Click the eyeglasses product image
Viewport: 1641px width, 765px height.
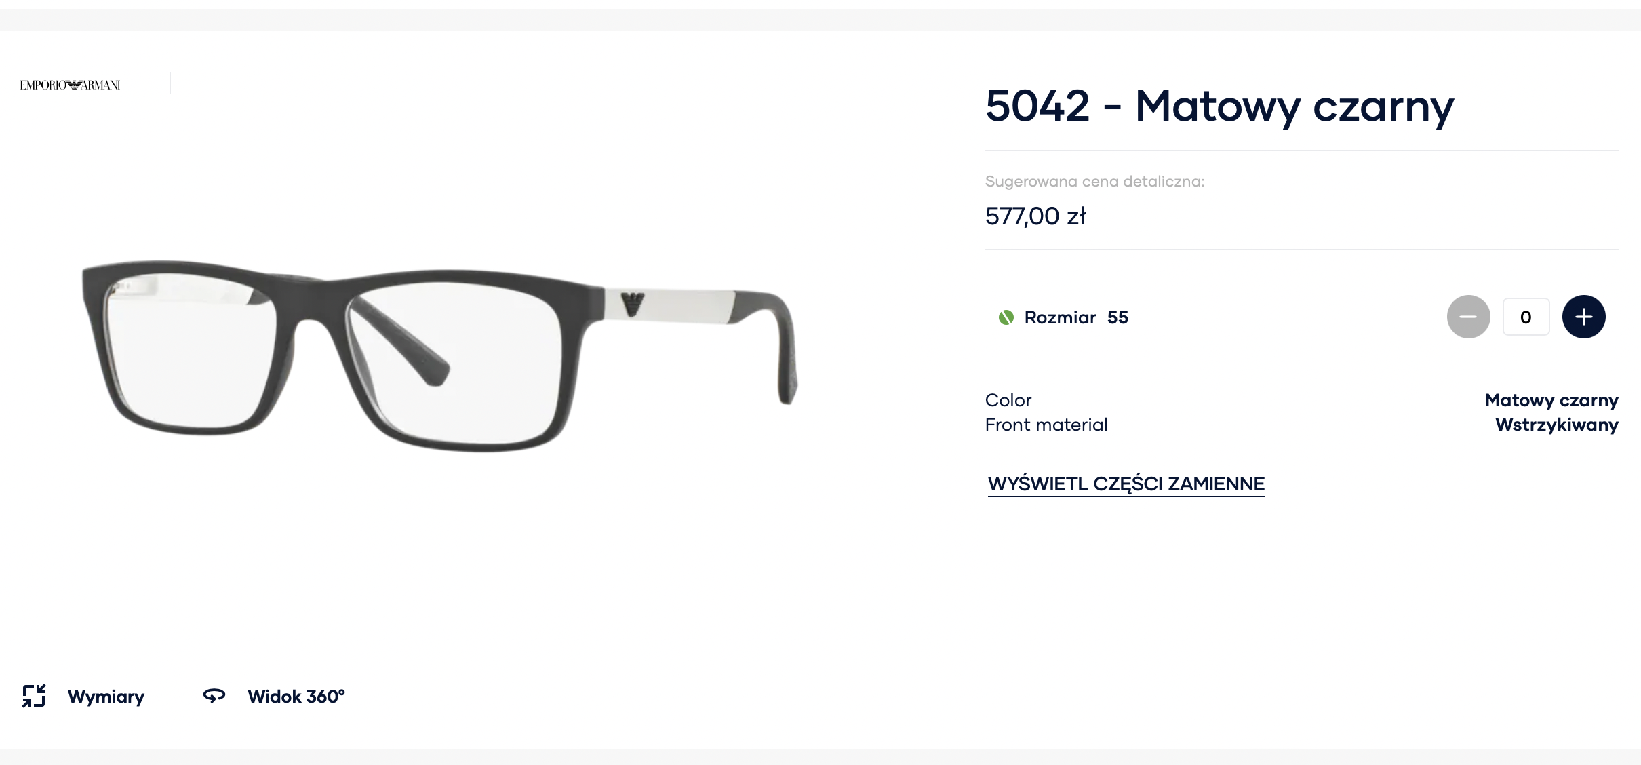(440, 356)
